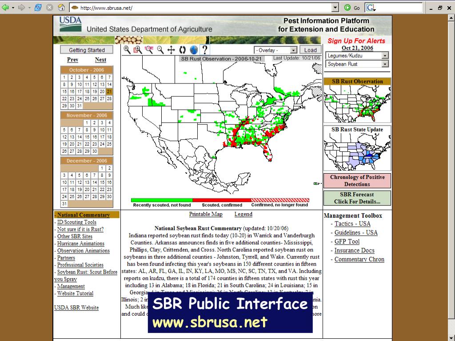The image size is (455, 341).
Task: Select the zoom-to-box magnifier tool
Action: pos(138,50)
